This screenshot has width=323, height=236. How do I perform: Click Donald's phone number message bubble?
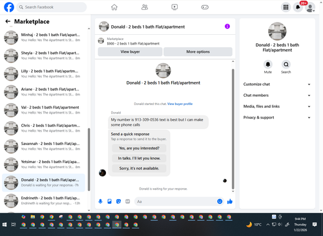coord(158,122)
